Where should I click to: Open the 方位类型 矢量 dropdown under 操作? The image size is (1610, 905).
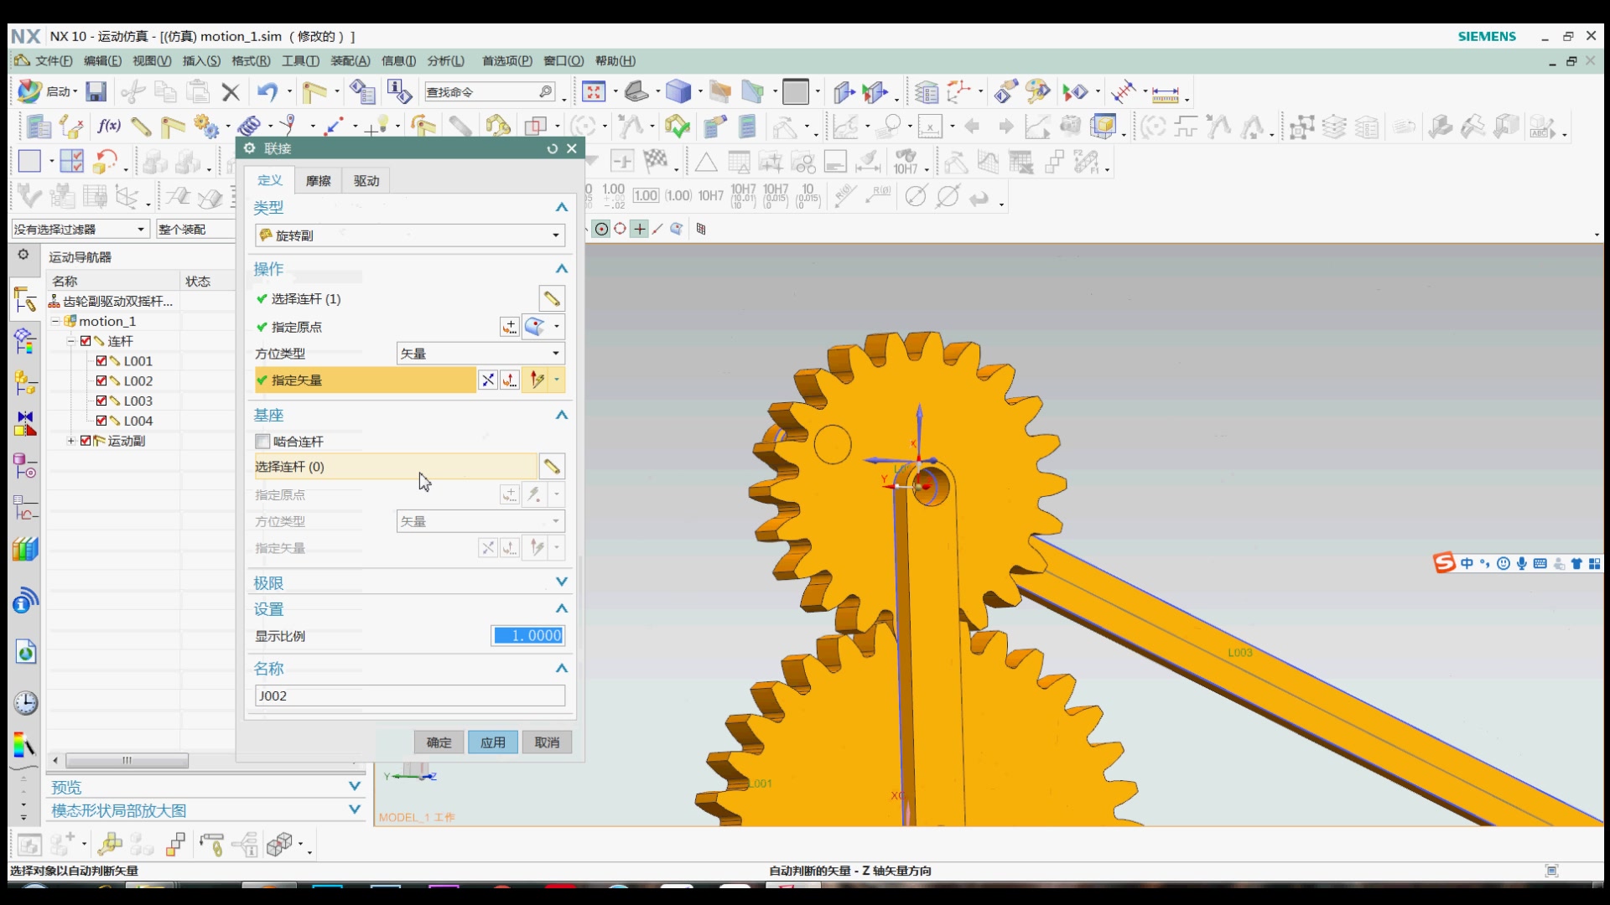coord(555,354)
